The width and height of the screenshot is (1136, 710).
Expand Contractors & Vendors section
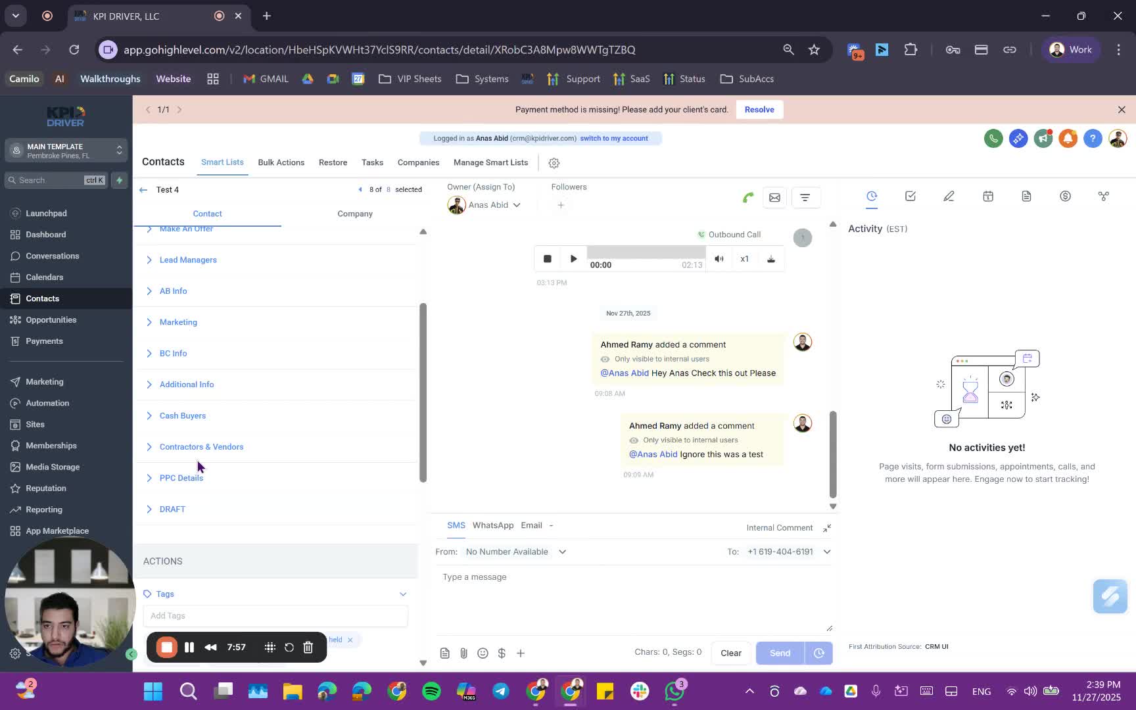[201, 447]
